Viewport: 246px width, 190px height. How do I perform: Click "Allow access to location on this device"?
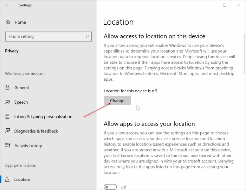pos(154,36)
